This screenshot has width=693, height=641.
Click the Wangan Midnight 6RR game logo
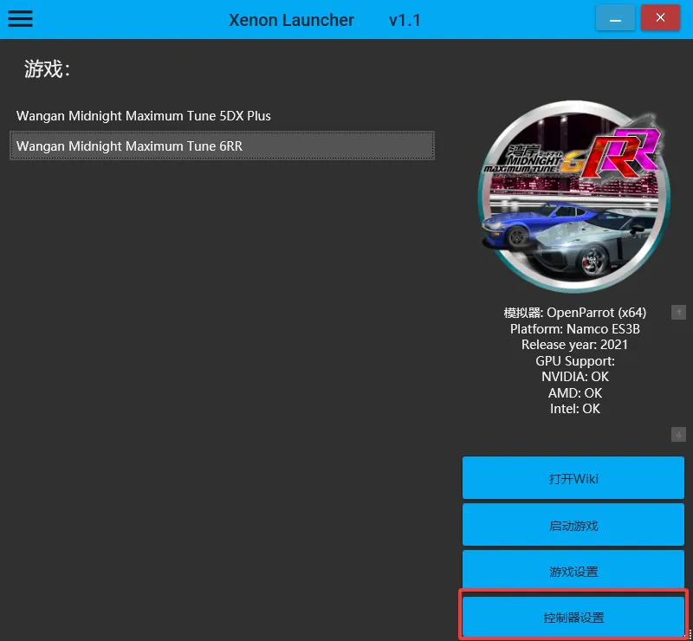tap(574, 197)
